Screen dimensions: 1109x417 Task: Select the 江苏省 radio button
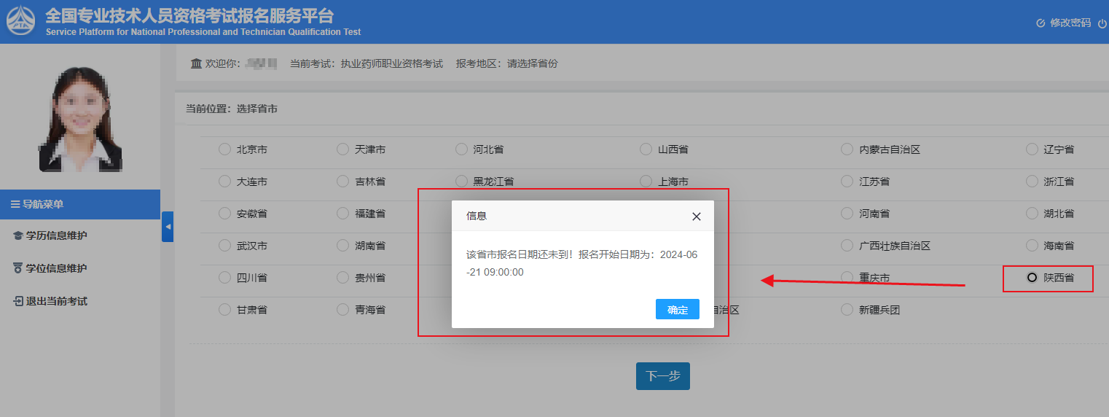(847, 182)
